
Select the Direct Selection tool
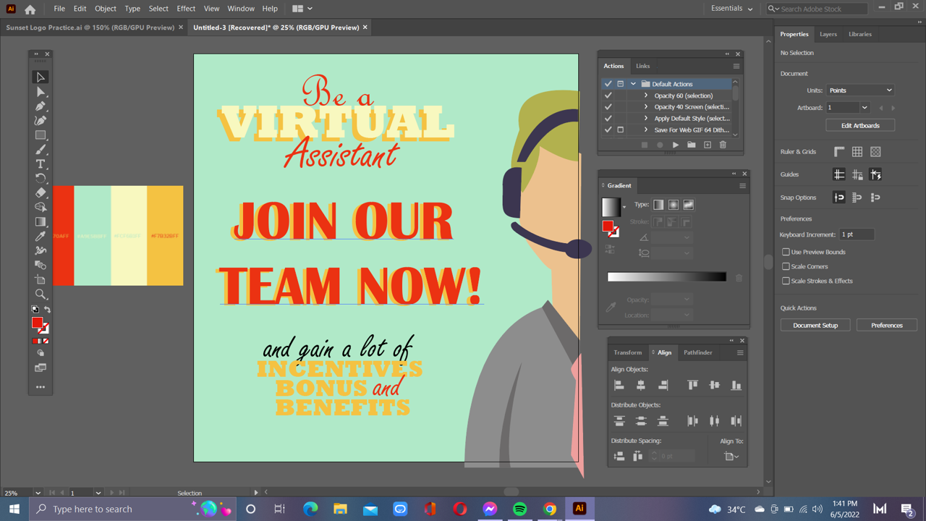coord(41,92)
